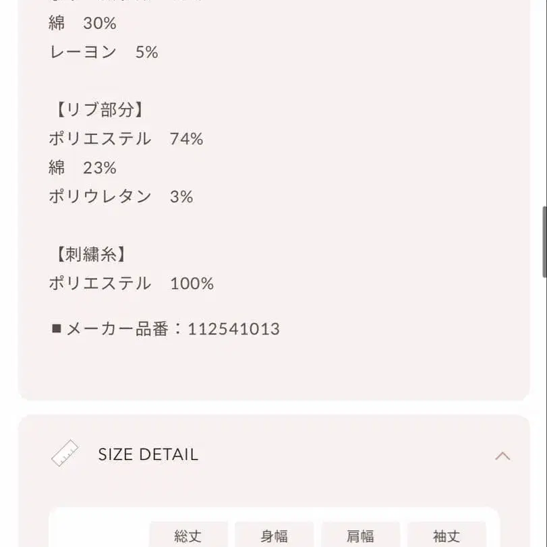The width and height of the screenshot is (547, 547).
Task: Click the 肩幅 header cell
Action: coord(361,536)
